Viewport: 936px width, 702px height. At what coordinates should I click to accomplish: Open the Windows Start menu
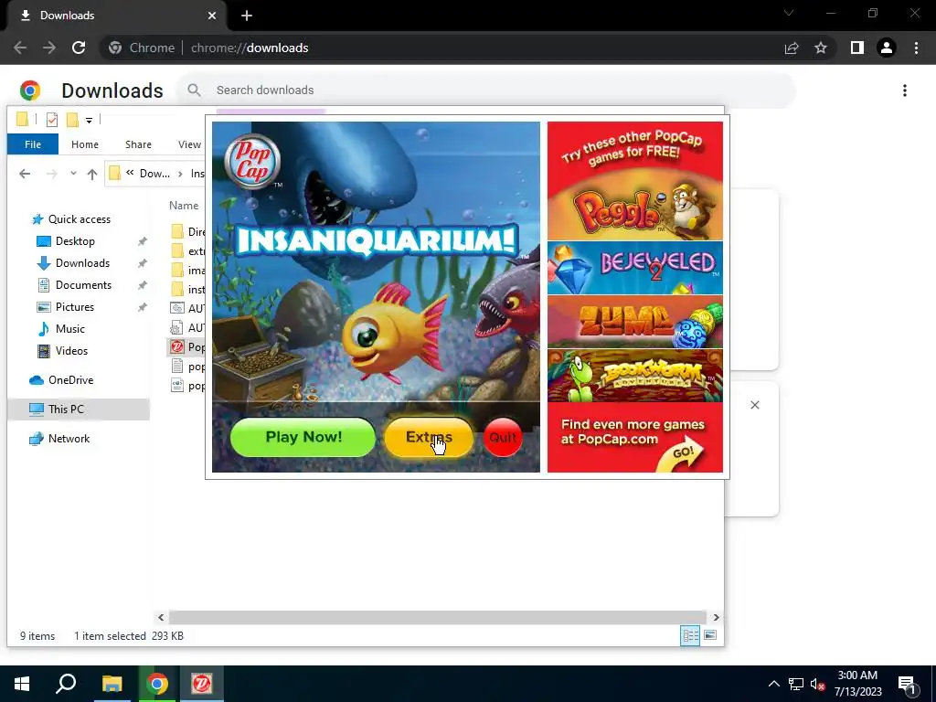pos(22,684)
